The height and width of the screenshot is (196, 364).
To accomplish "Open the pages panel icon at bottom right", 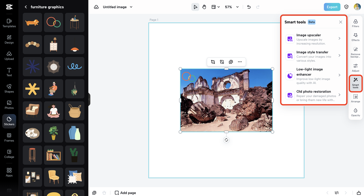I will pyautogui.click(x=359, y=193).
